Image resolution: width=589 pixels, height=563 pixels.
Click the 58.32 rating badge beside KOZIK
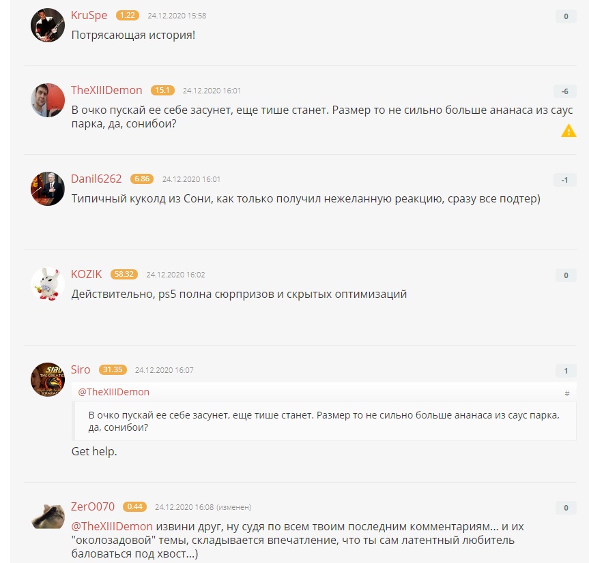(124, 274)
